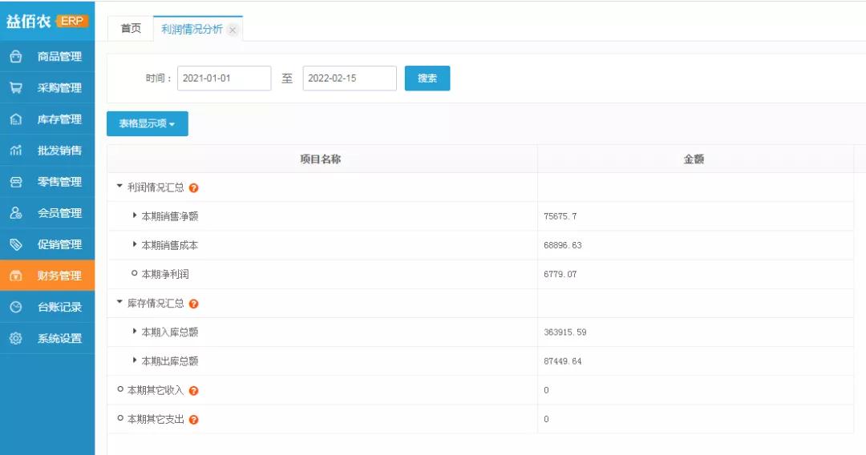Viewport: 866px width, 455px height.
Task: Click the 商品管理 shopping bag icon
Action: pyautogui.click(x=15, y=57)
